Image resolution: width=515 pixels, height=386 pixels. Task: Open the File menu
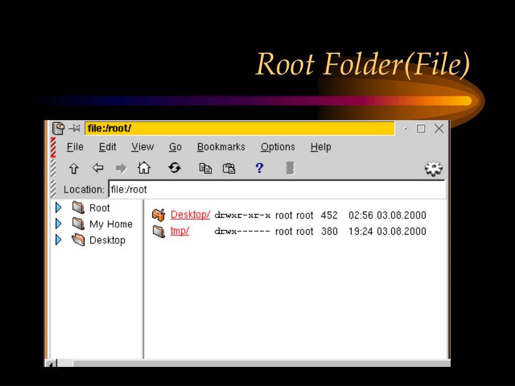tap(75, 147)
